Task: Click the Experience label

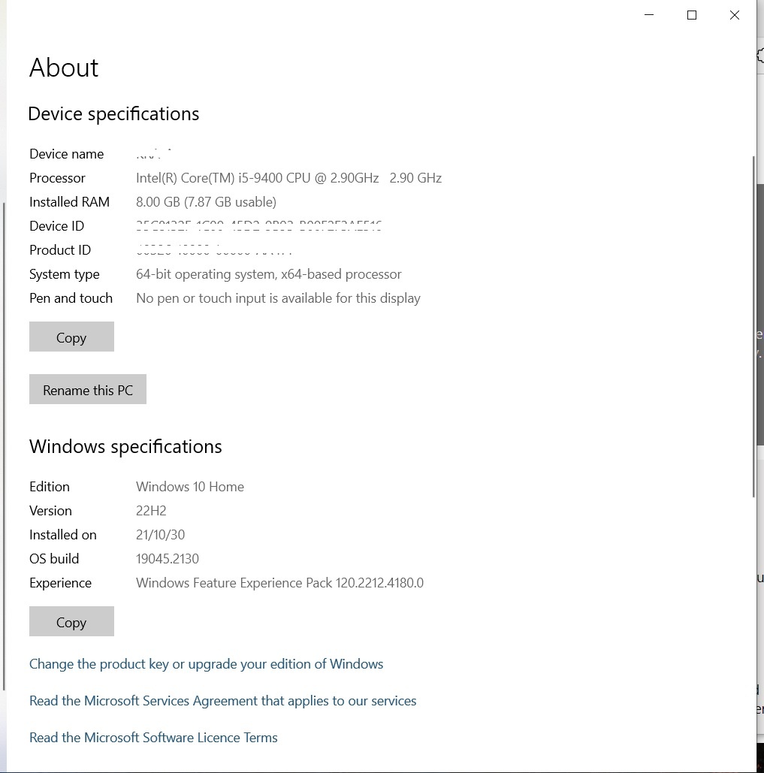Action: pos(61,583)
